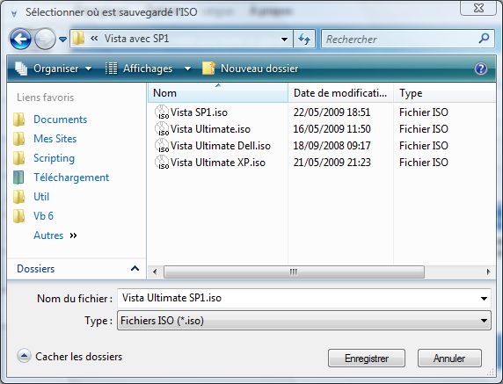Viewport: 503px width, 384px height.
Task: Select the Vista SP1.iso file icon
Action: point(162,112)
